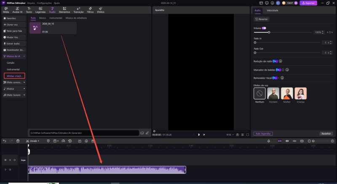Screen dimensions: 337x184
Task: Enter fullscreen preview
Action: [248, 135]
